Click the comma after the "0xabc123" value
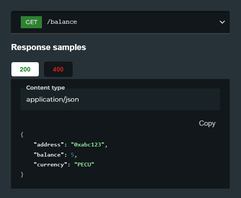The width and height of the screenshot is (241, 198). [106, 146]
